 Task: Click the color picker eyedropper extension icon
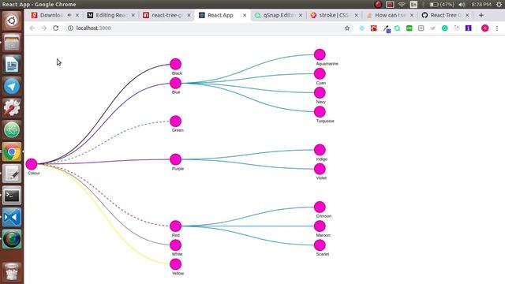(387, 28)
